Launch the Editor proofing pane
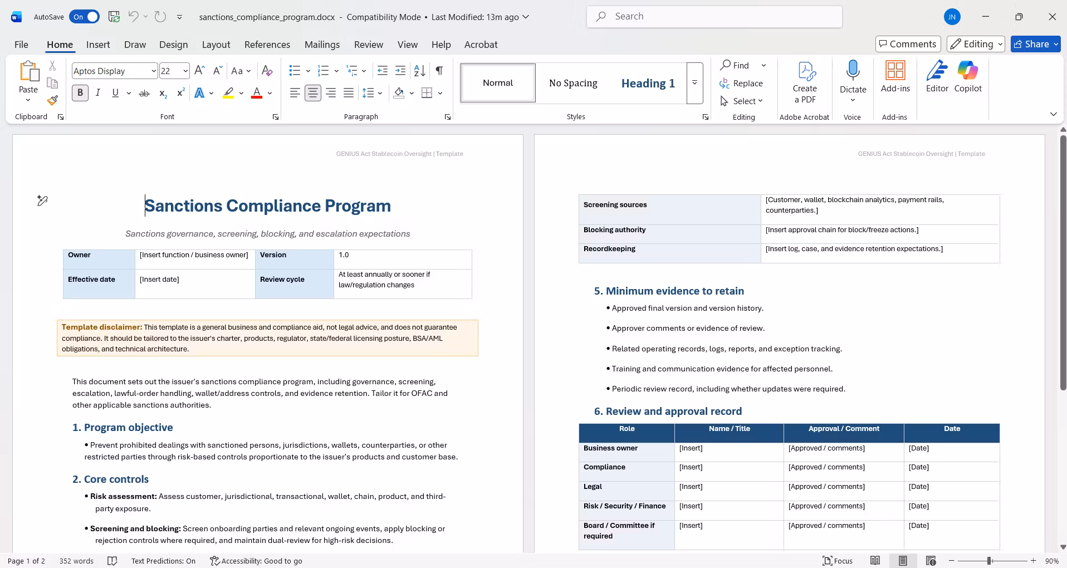This screenshot has width=1067, height=568. [x=937, y=77]
